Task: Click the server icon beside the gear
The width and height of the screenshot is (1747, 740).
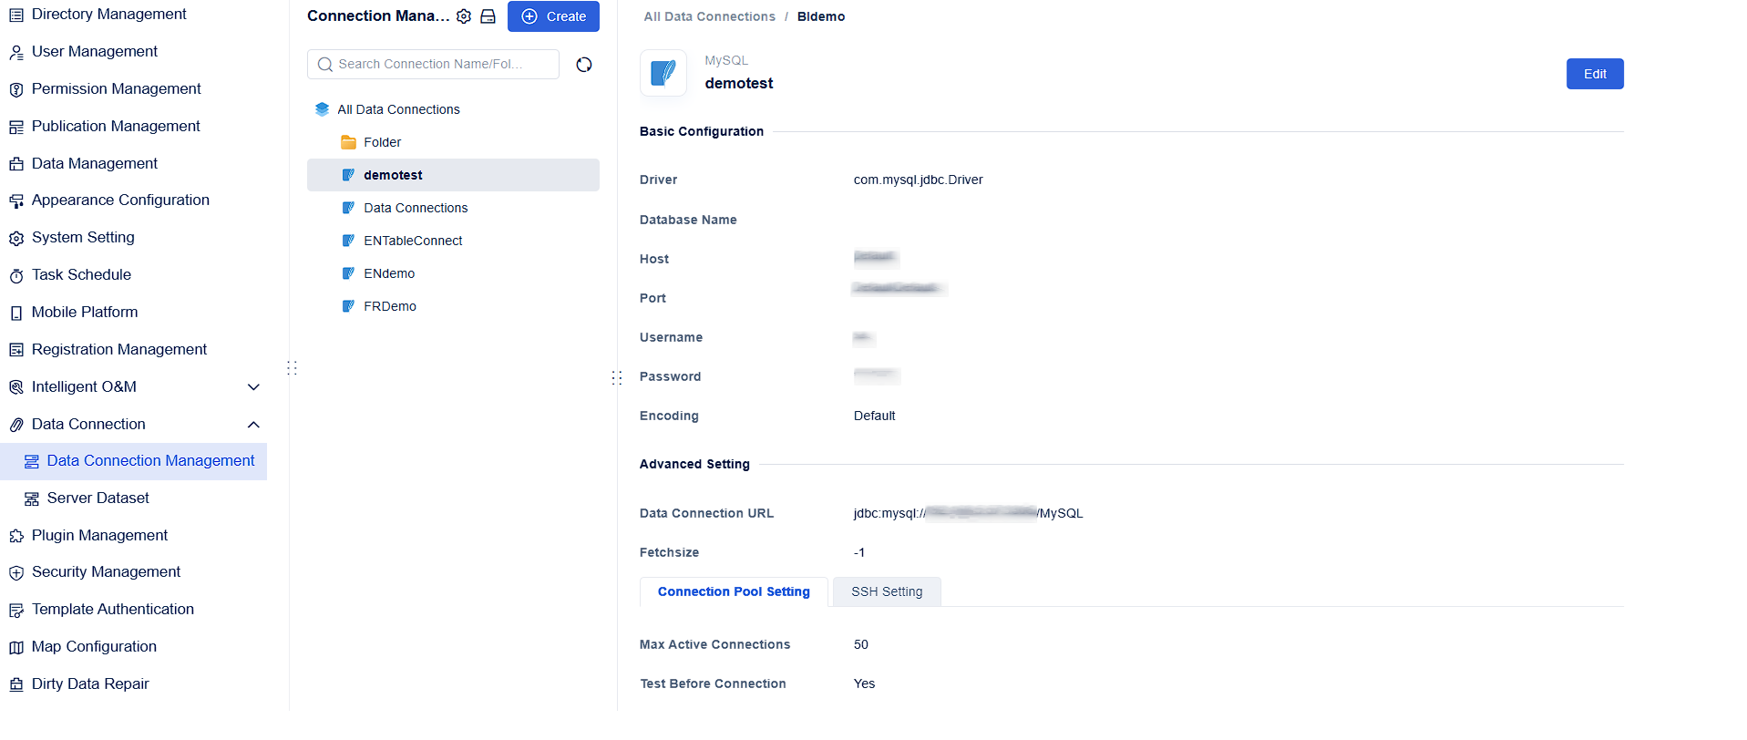Action: coord(488,16)
